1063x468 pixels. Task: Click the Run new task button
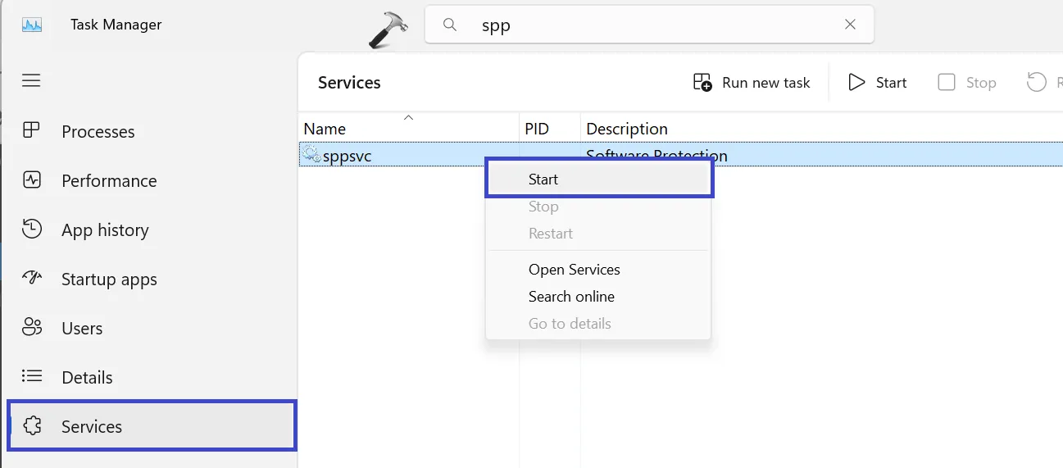(752, 83)
